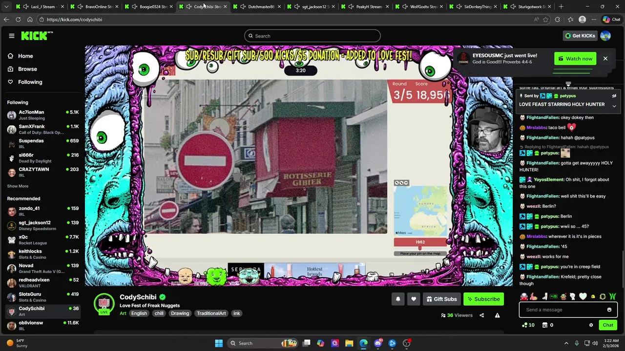This screenshot has width=625, height=351.
Task: Hide the pinned chat message
Action: coord(614,96)
